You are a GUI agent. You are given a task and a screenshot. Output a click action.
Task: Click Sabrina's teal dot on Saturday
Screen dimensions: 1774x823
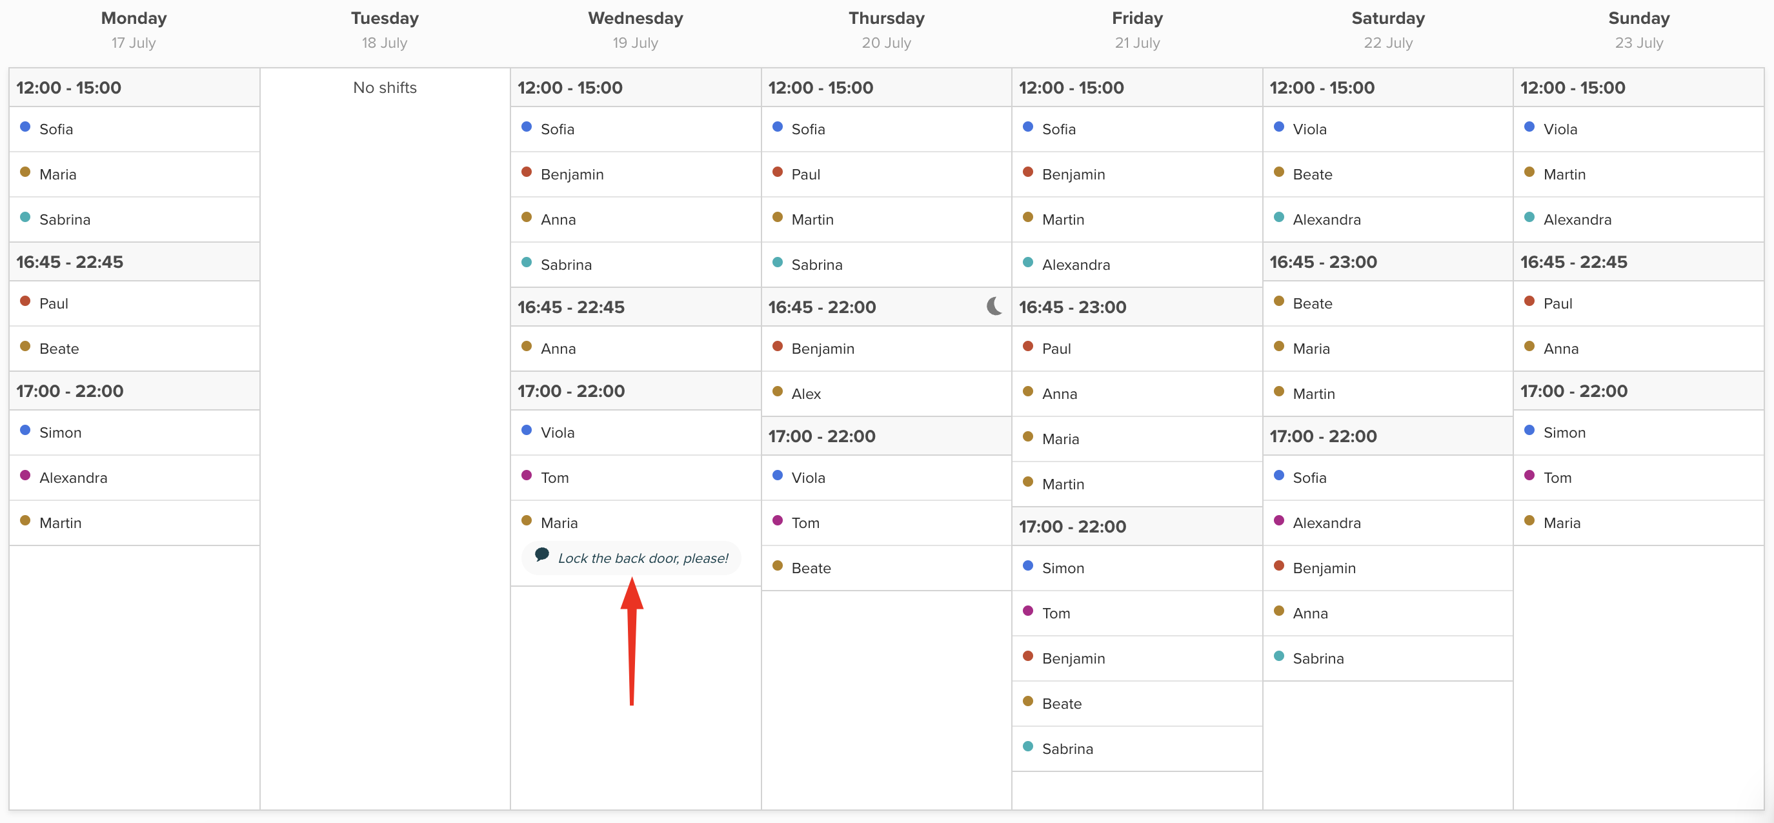(x=1279, y=656)
